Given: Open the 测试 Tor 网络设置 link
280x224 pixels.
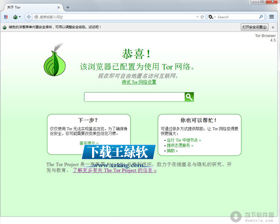Looking at the screenshot, I should point(139,82).
